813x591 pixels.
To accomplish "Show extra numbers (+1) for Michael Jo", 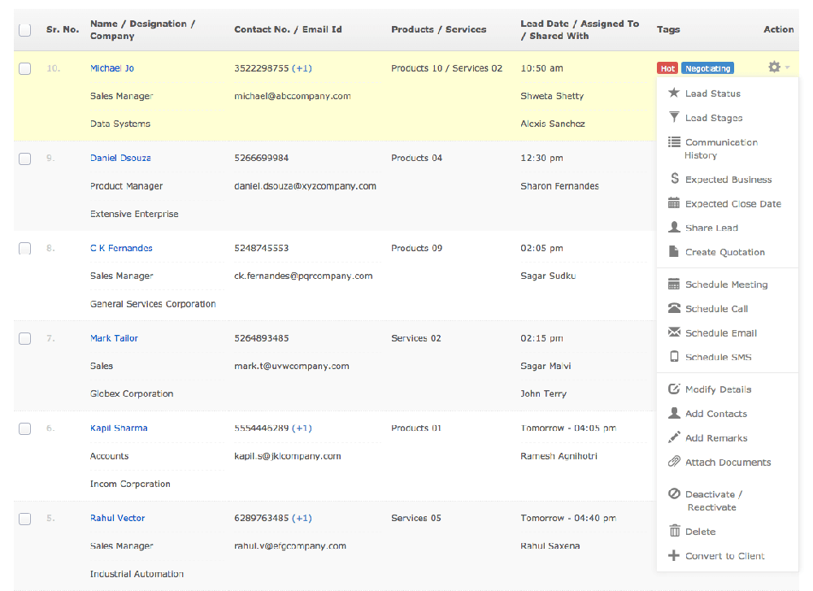I will (302, 68).
